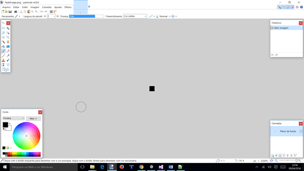The image size is (304, 171).
Task: Toggle the pixel grid toolbar icon
Action: (x=51, y=12)
